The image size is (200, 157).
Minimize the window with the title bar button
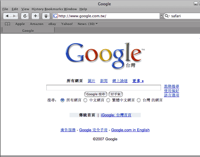click(x=196, y=4)
